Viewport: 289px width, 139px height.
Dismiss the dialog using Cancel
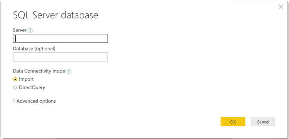[x=263, y=122]
